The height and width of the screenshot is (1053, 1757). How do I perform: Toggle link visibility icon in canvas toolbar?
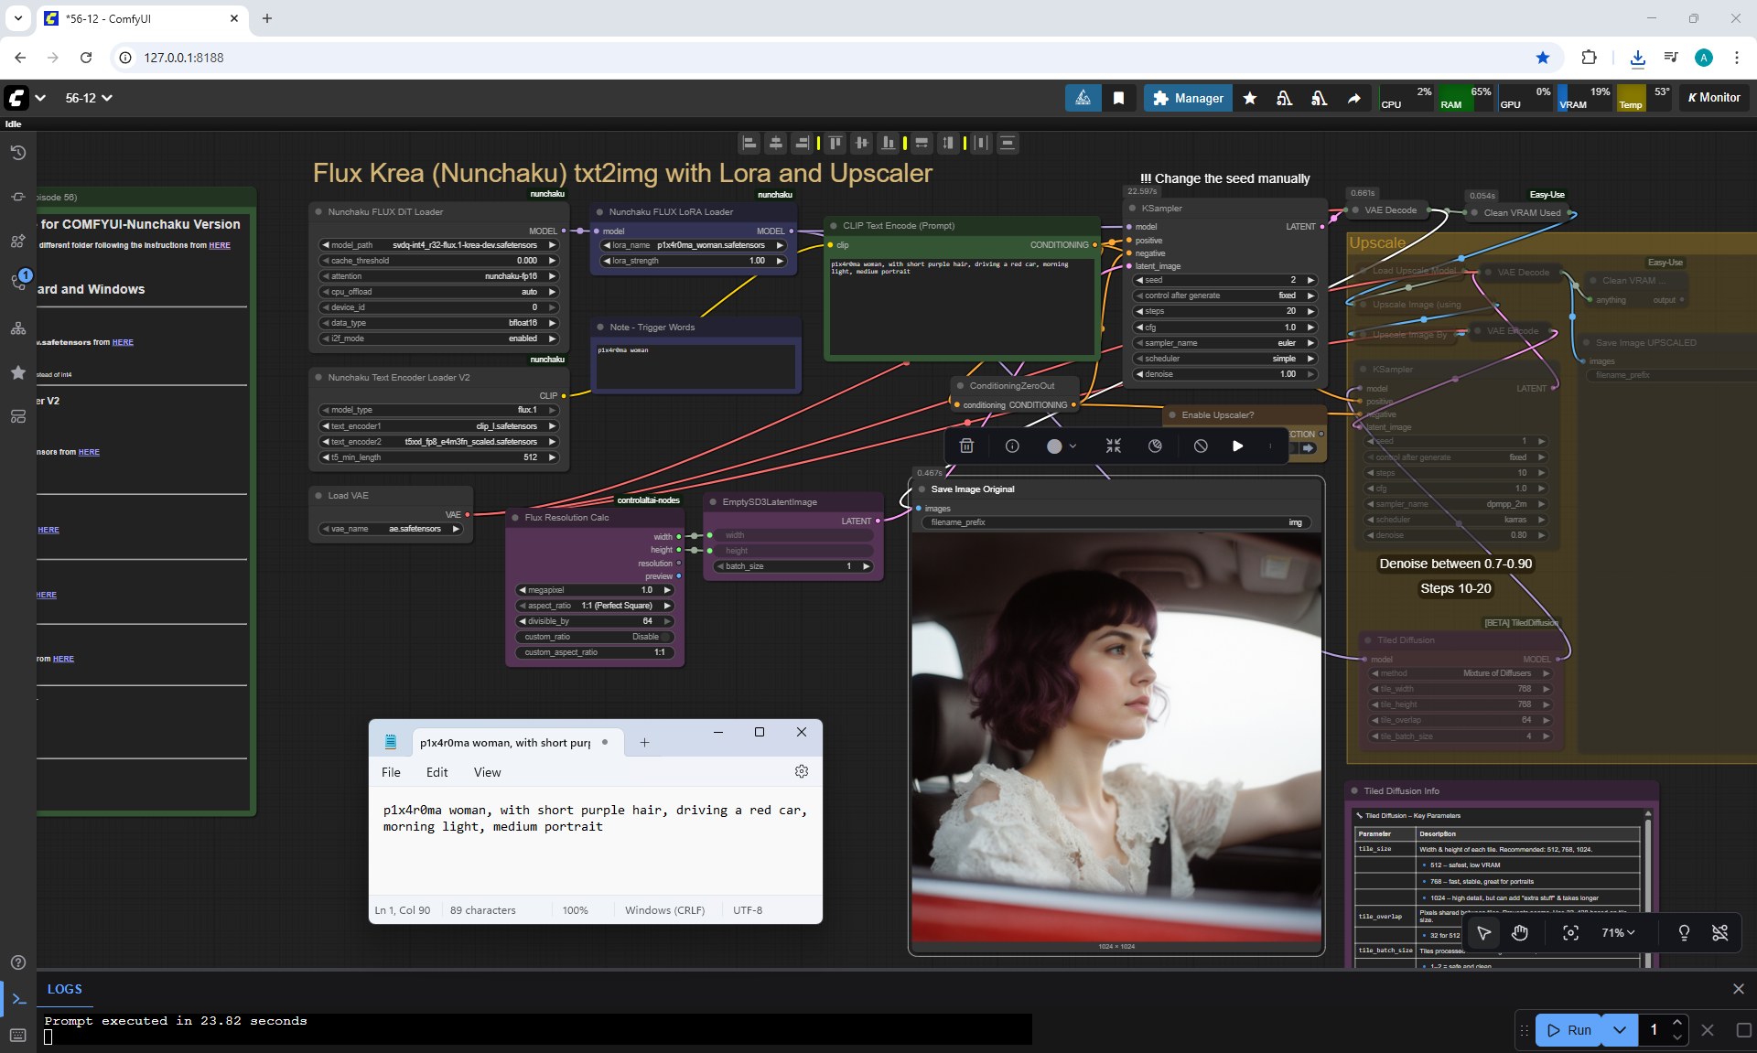tap(1719, 932)
